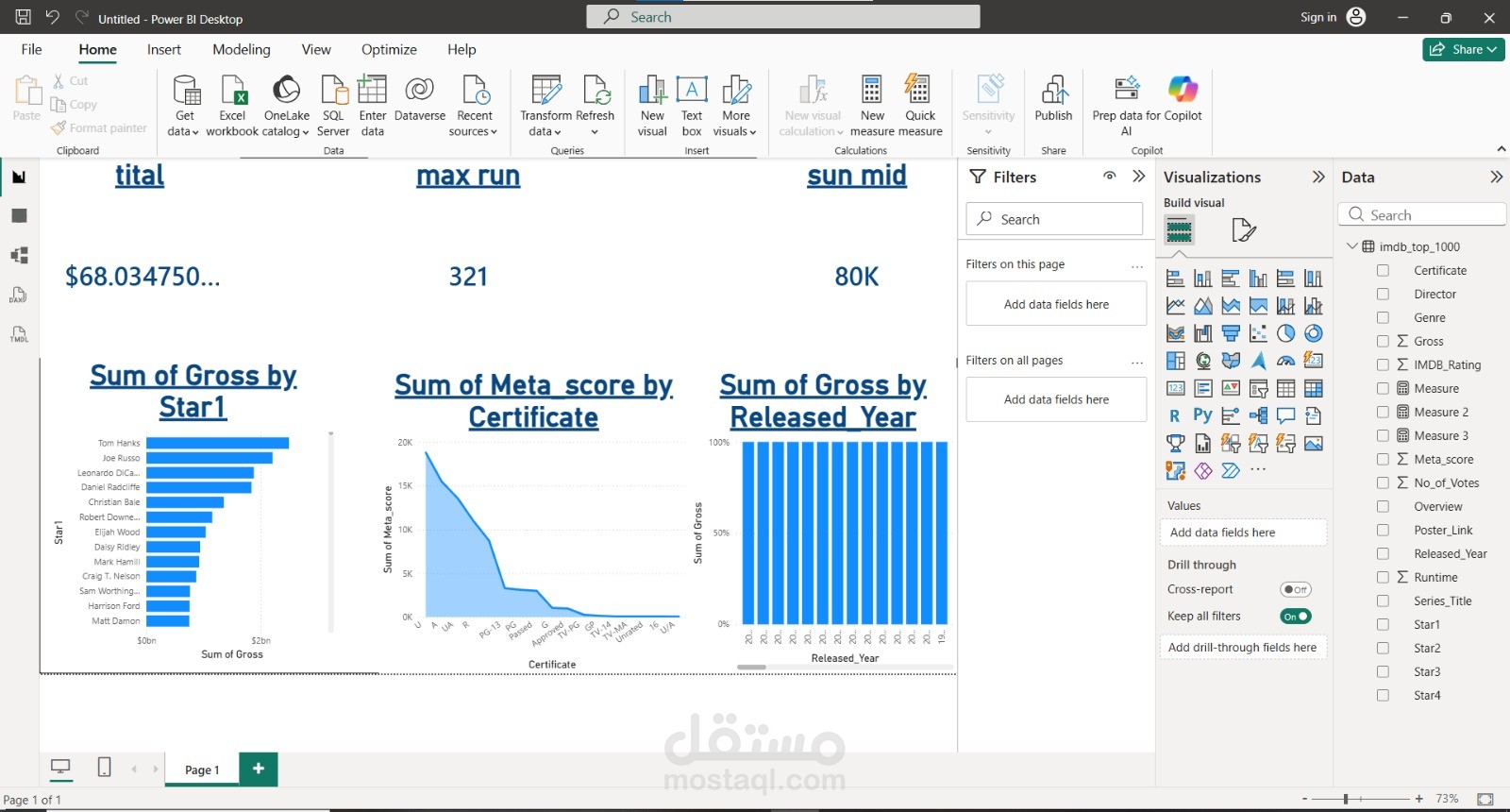
Task: Open the Format visual tab icon
Action: click(1244, 229)
